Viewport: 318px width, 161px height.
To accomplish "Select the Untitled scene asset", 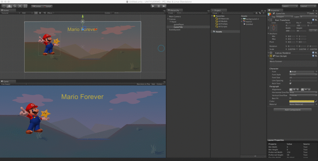I will tap(249, 24).
